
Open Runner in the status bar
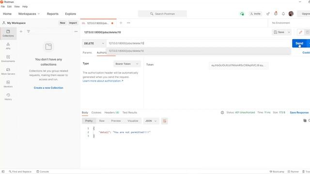click(293, 172)
